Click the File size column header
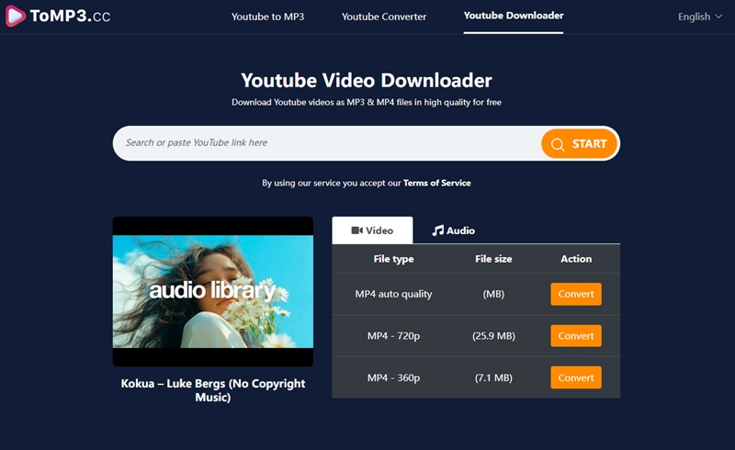This screenshot has height=450, width=735. [x=493, y=259]
